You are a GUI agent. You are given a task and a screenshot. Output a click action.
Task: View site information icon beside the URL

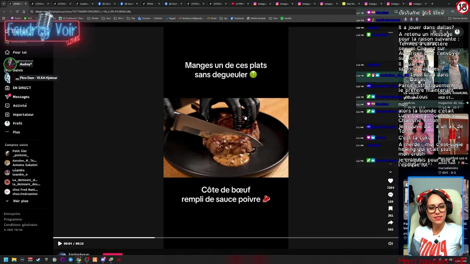click(32, 11)
